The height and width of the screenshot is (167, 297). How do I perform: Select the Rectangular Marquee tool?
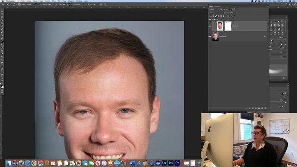pos(2,14)
